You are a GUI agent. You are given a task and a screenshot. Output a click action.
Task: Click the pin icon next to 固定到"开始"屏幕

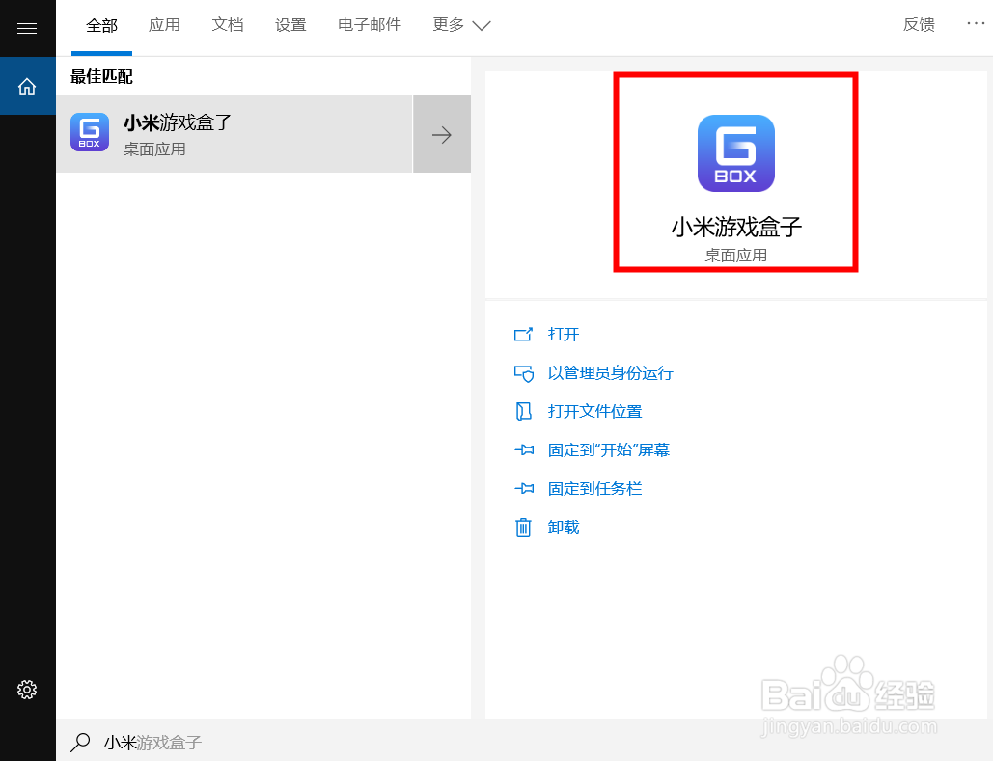(x=524, y=450)
